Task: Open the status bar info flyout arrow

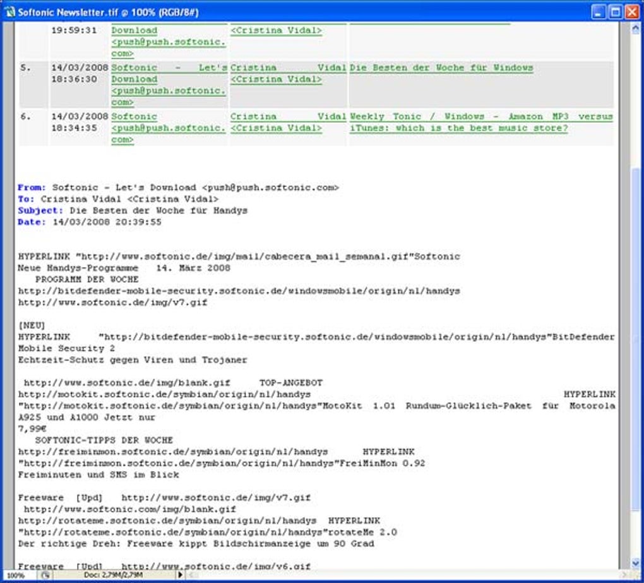Action: pyautogui.click(x=181, y=575)
